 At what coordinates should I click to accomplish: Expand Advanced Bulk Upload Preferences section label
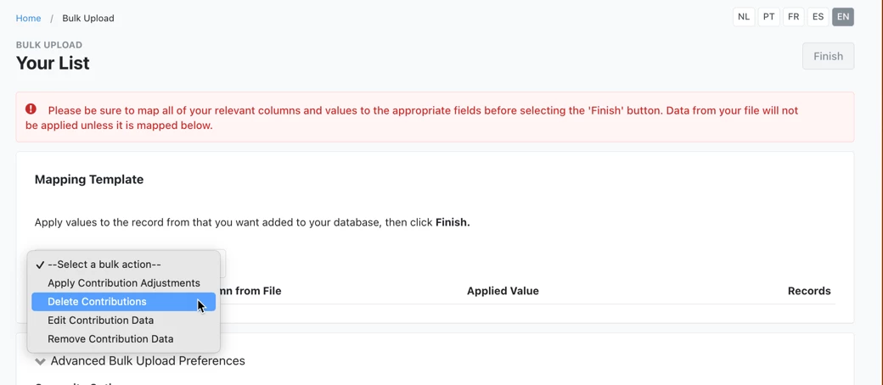coord(148,360)
